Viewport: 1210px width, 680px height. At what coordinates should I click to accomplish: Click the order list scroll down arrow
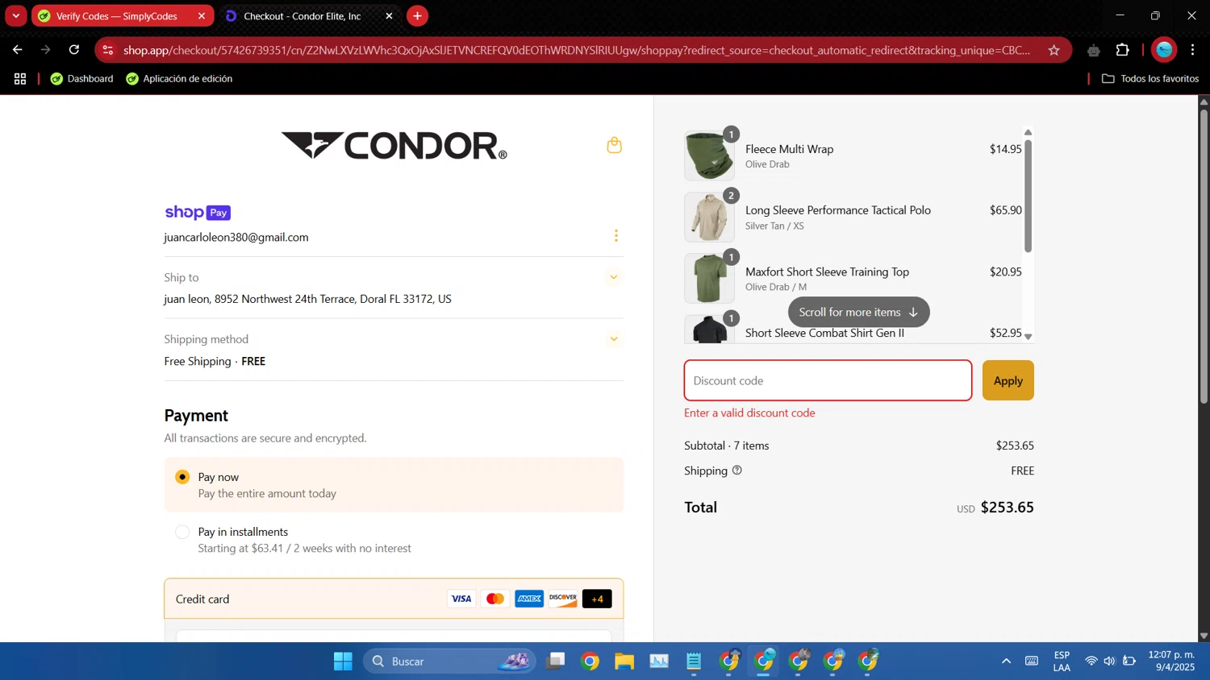click(1028, 337)
